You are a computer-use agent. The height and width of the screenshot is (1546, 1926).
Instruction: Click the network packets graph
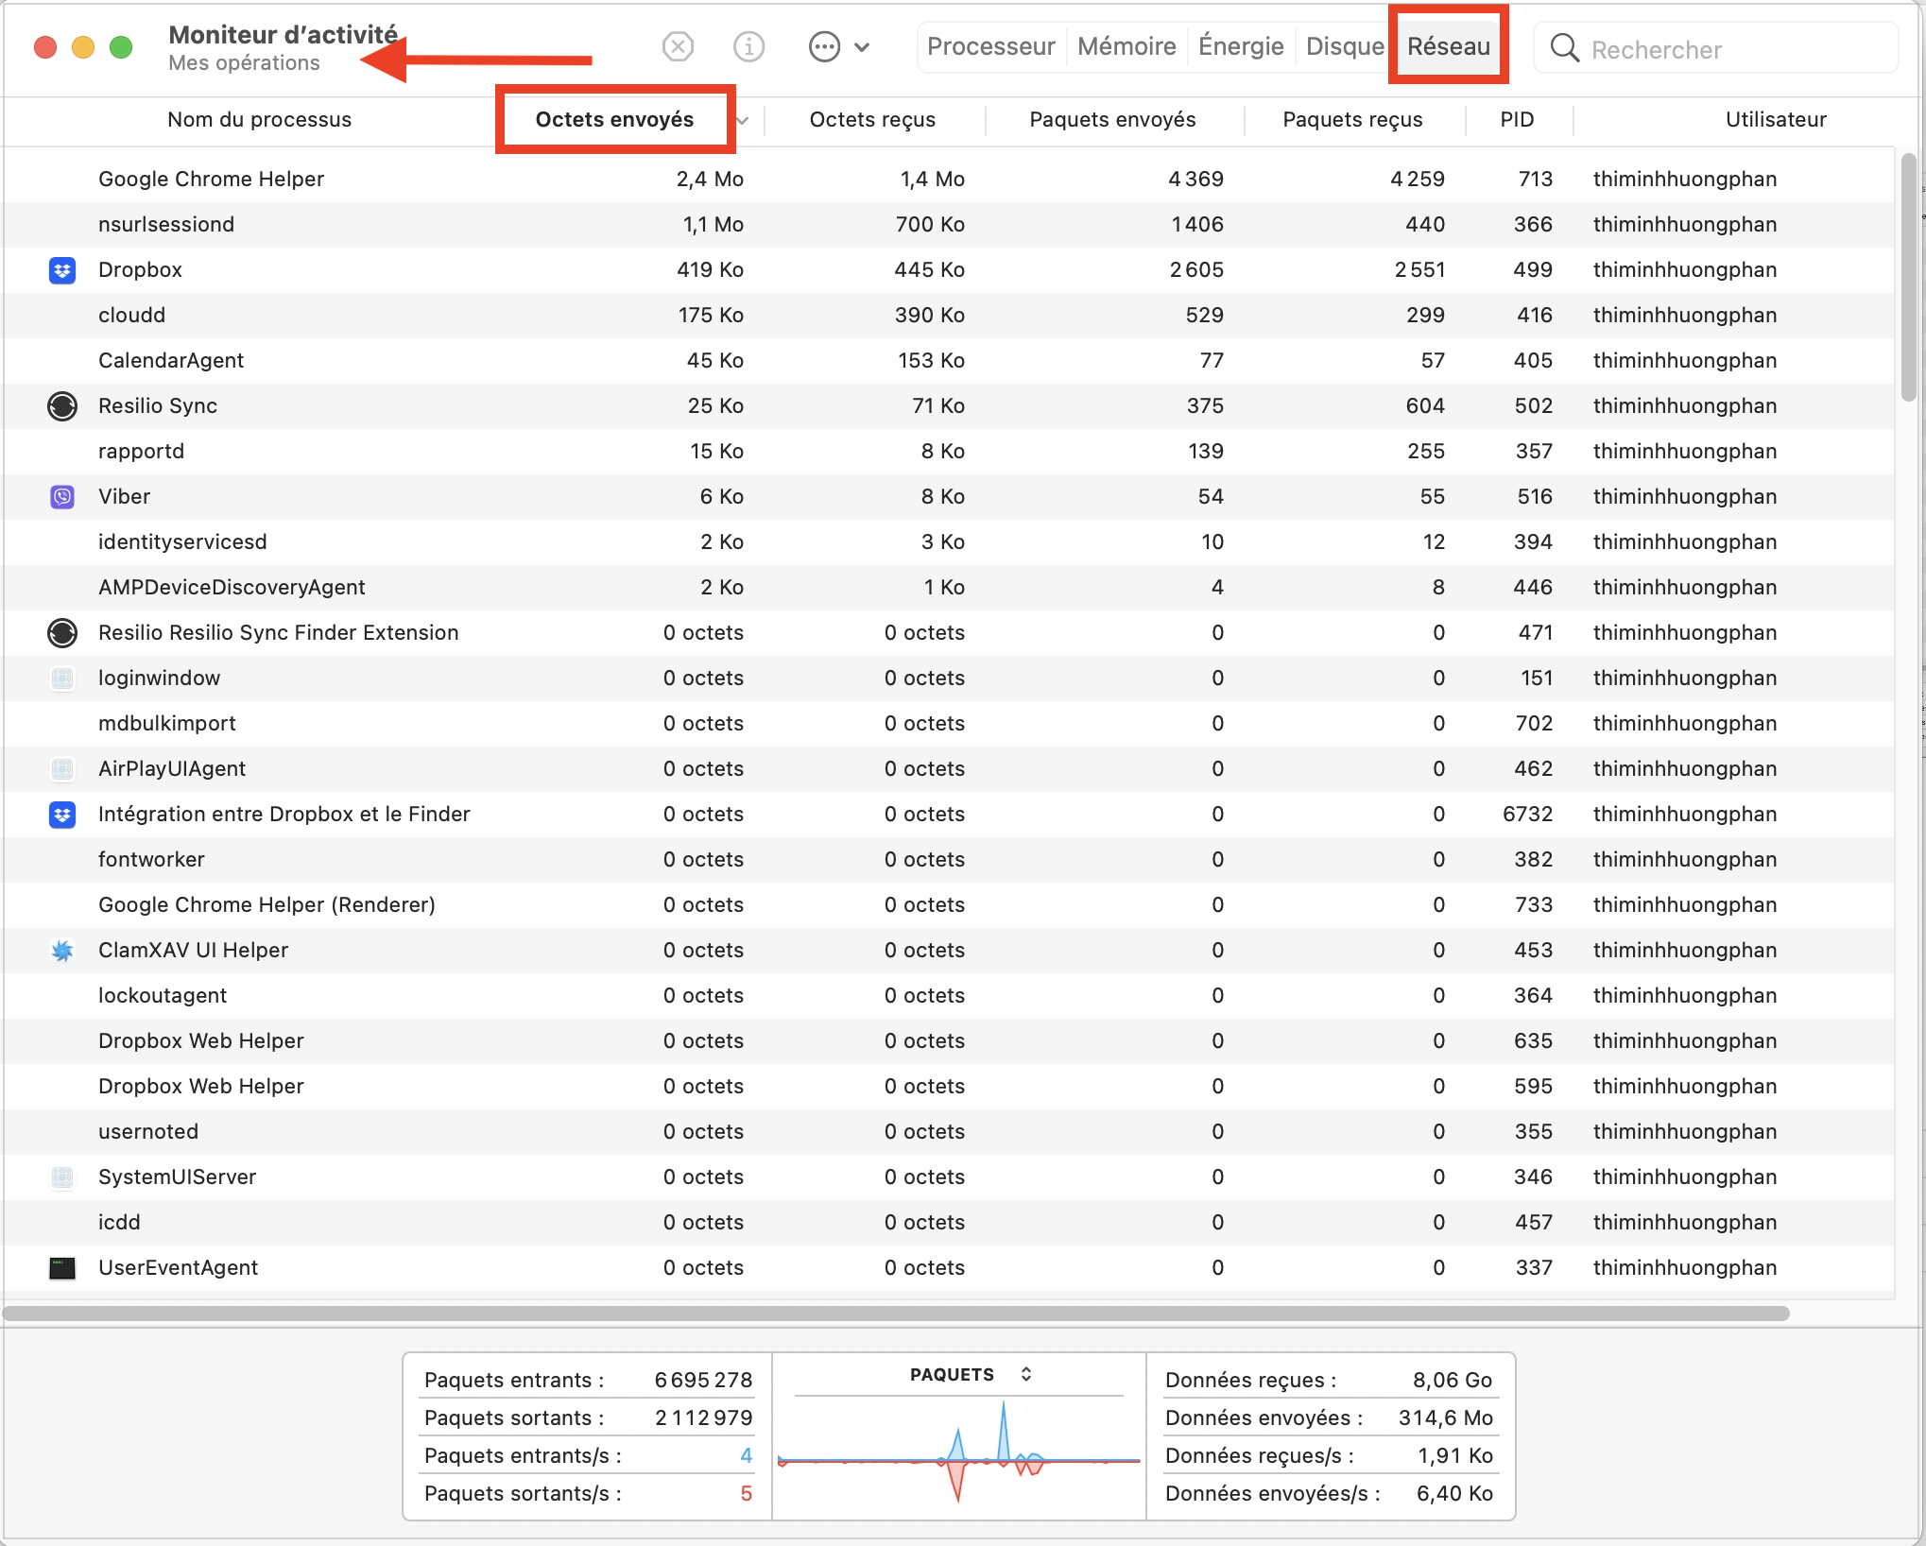958,1453
